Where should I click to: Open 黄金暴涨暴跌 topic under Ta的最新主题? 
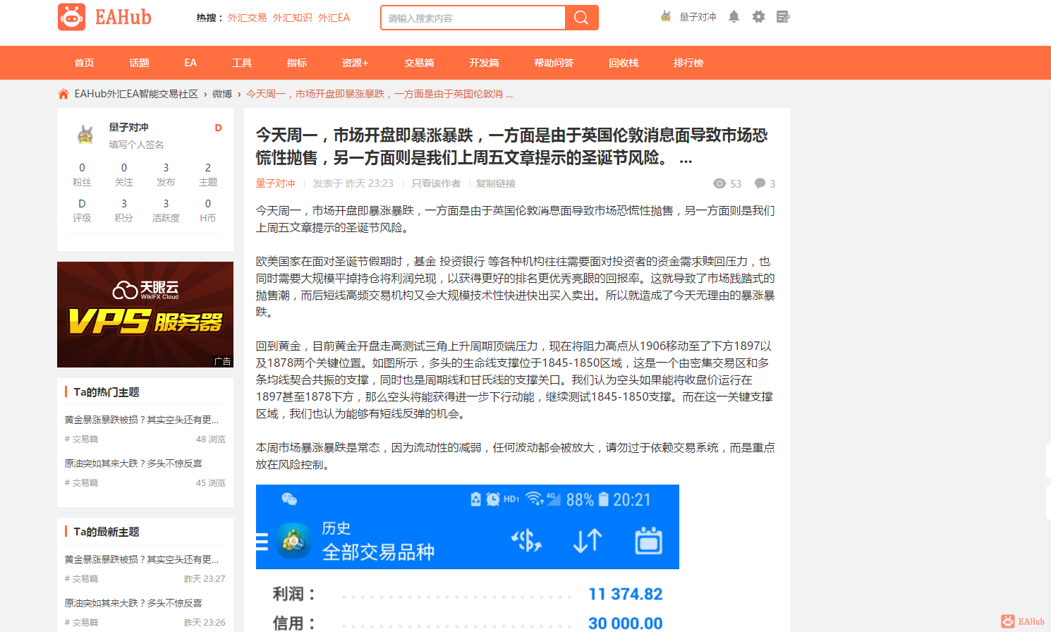point(142,559)
